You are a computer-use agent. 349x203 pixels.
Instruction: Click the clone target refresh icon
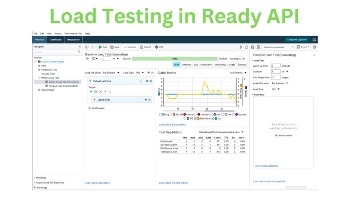tap(96, 91)
